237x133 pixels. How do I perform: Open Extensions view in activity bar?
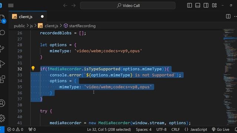click(x=3, y=79)
